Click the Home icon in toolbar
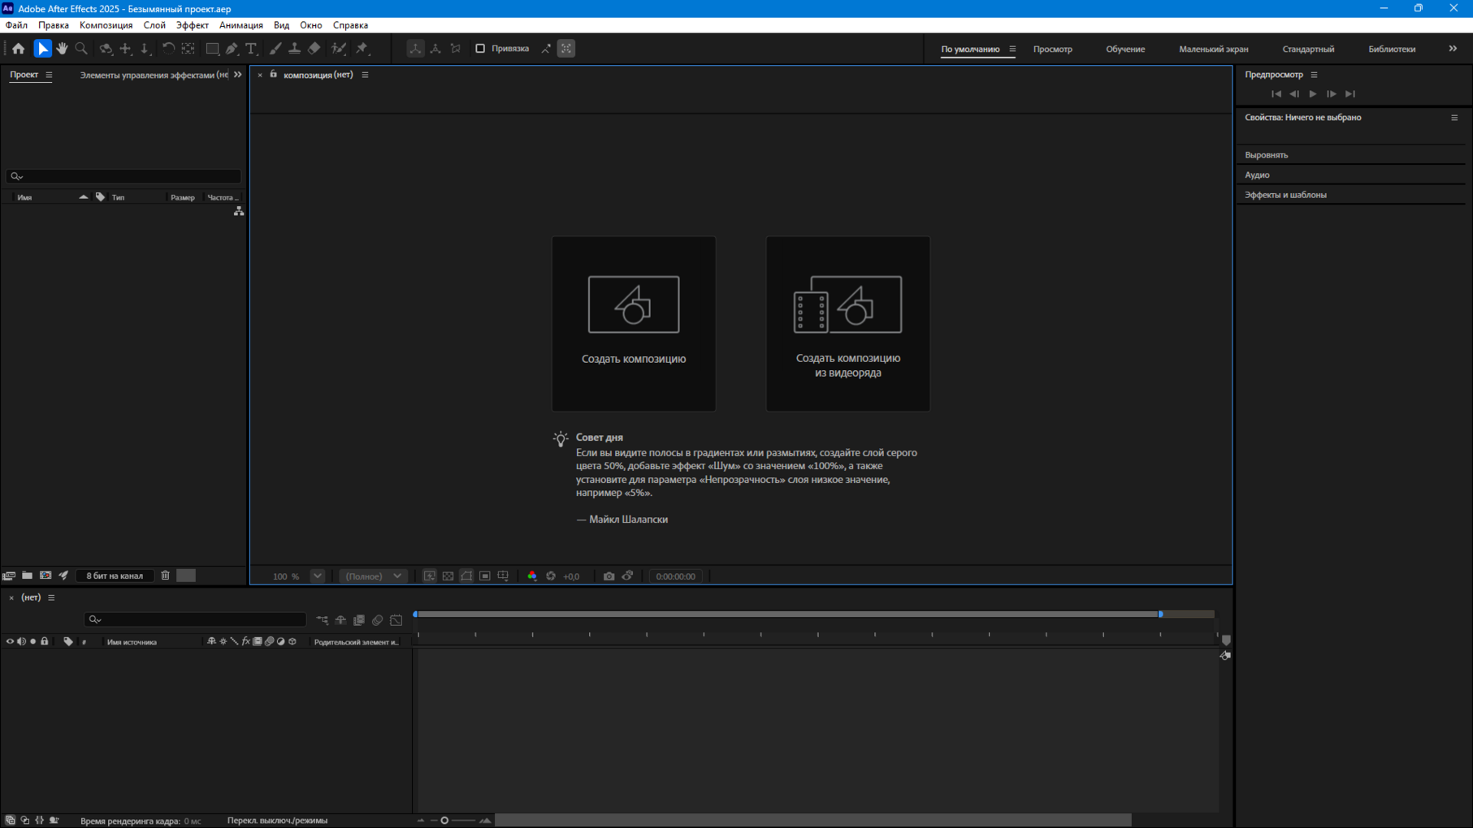 (19, 49)
